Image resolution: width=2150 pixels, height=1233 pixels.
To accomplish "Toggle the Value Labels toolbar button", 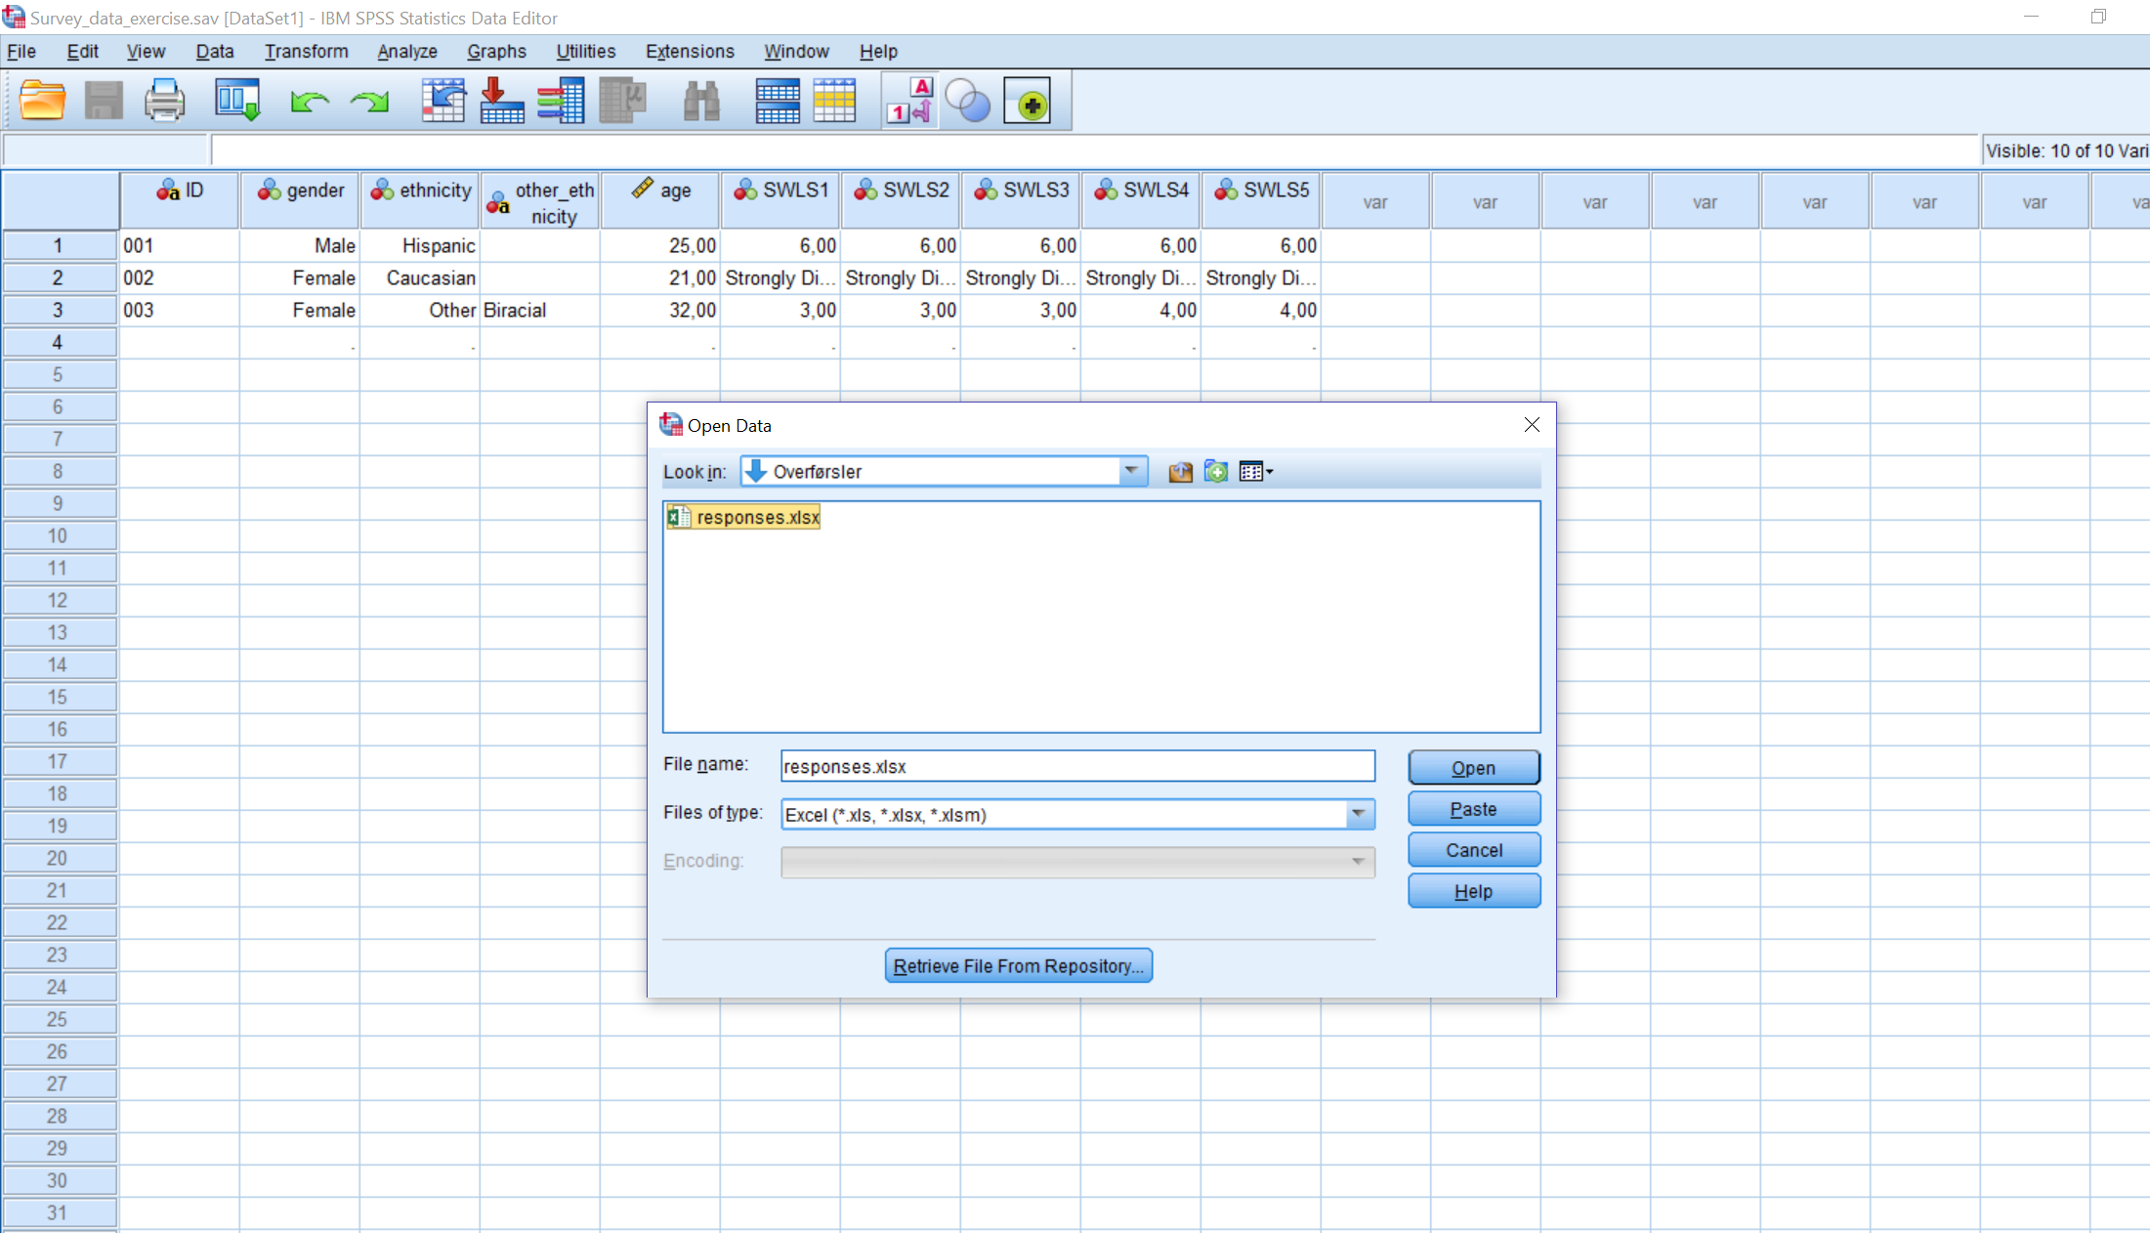I will click(x=909, y=101).
